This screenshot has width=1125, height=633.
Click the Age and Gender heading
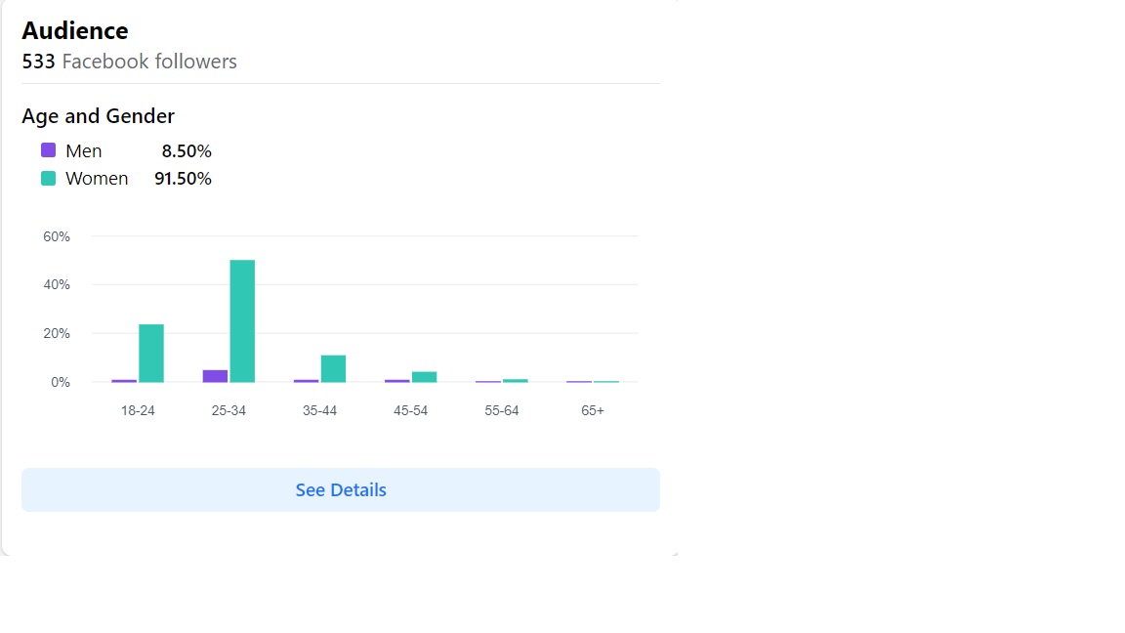coord(98,116)
